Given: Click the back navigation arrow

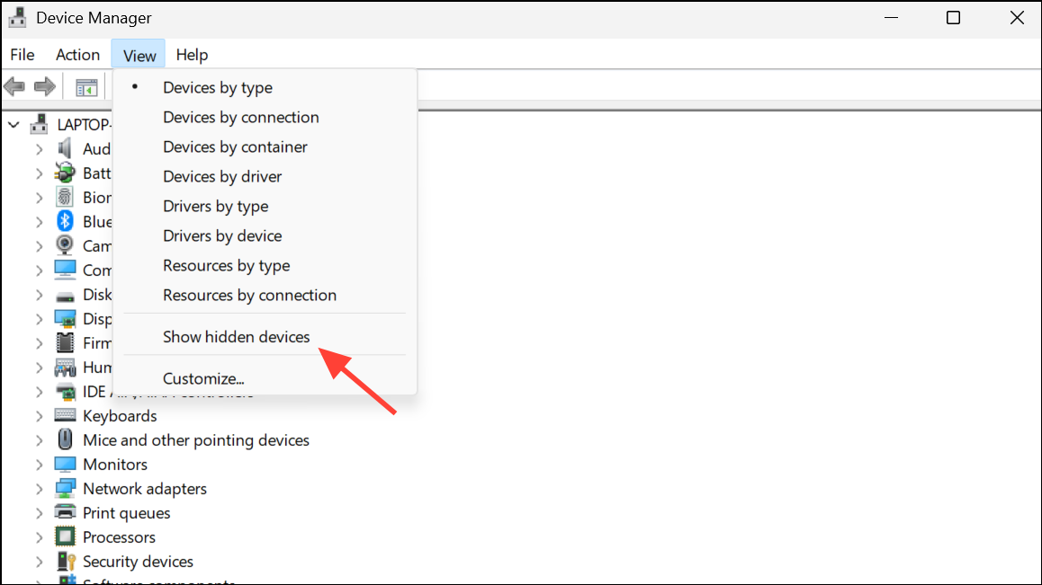Looking at the screenshot, I should pyautogui.click(x=14, y=86).
